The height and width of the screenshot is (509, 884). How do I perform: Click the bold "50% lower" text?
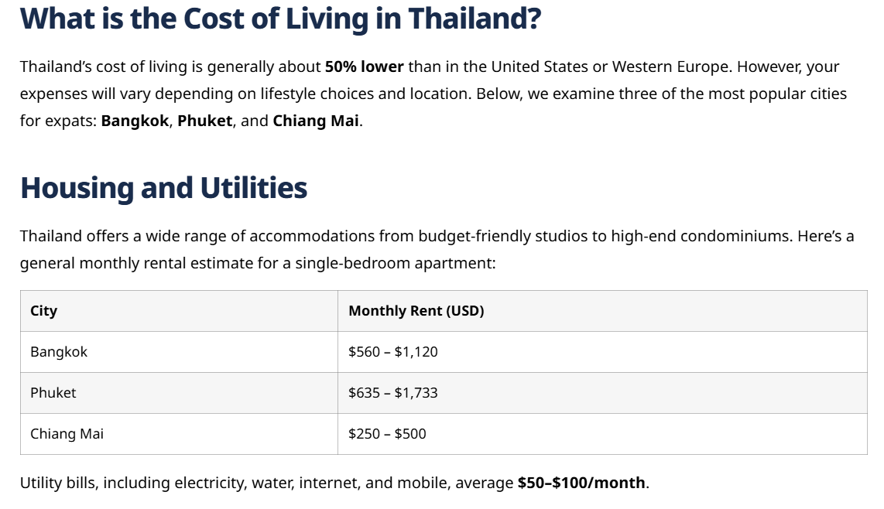364,67
